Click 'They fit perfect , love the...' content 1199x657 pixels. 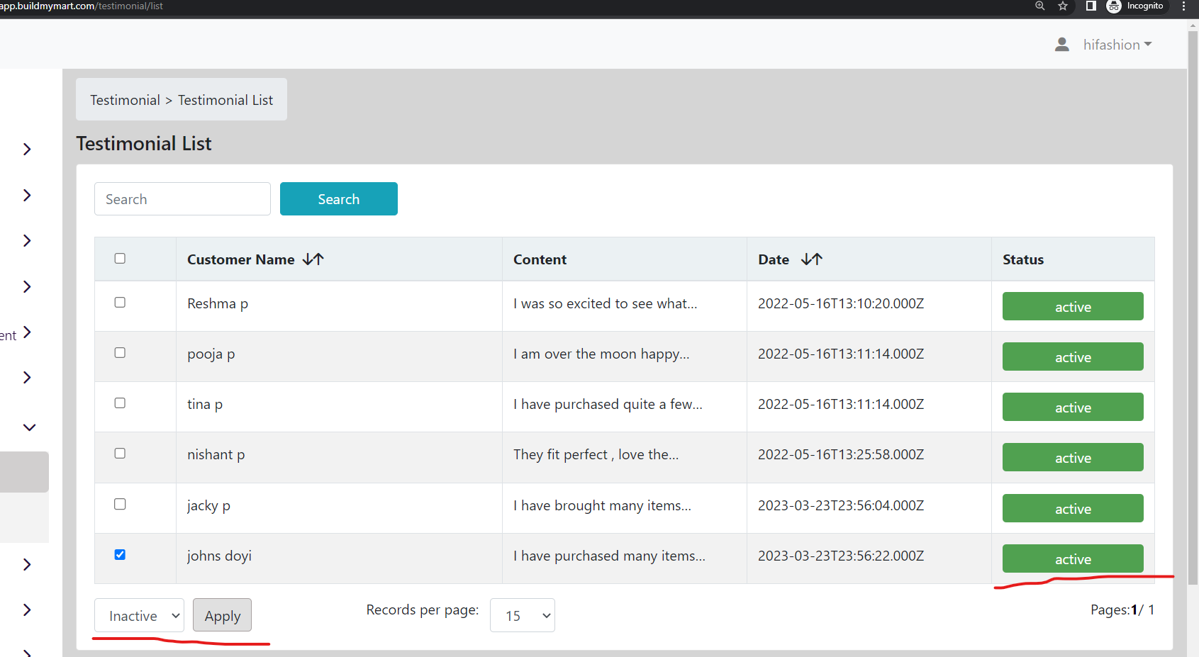[596, 454]
